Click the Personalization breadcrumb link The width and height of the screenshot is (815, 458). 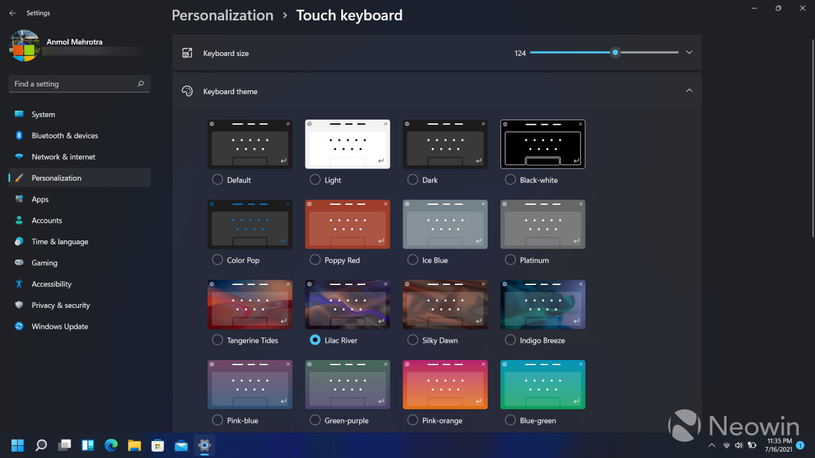click(x=222, y=15)
